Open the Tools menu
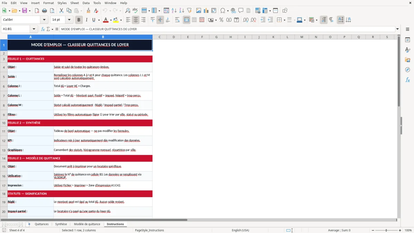Image resolution: width=414 pixels, height=233 pixels. point(97,3)
